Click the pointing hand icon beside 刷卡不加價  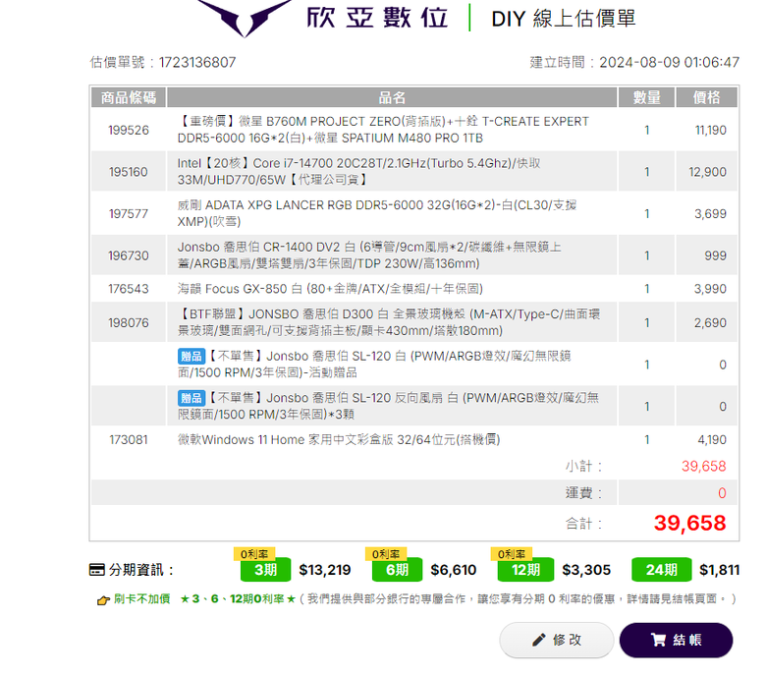point(103,599)
